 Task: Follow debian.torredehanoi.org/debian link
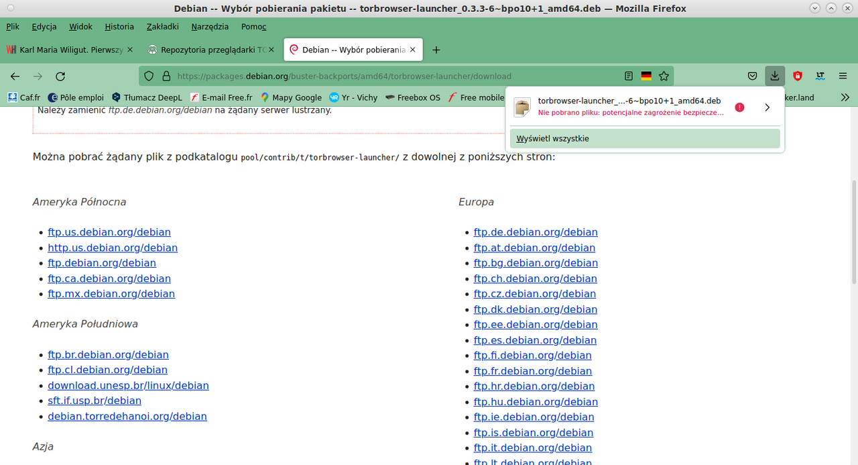coord(127,416)
